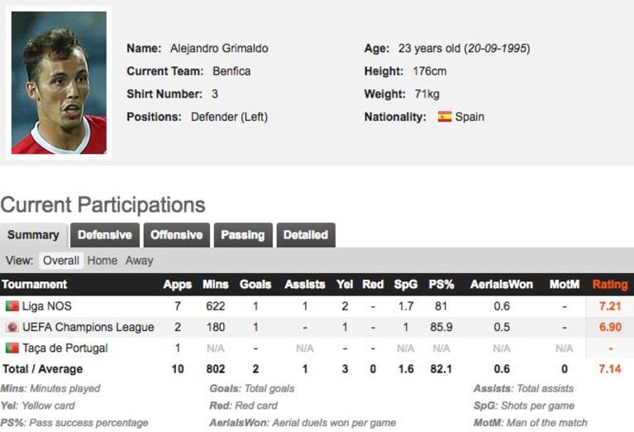Select the Overall view option
This screenshot has height=432, width=634.
[61, 261]
